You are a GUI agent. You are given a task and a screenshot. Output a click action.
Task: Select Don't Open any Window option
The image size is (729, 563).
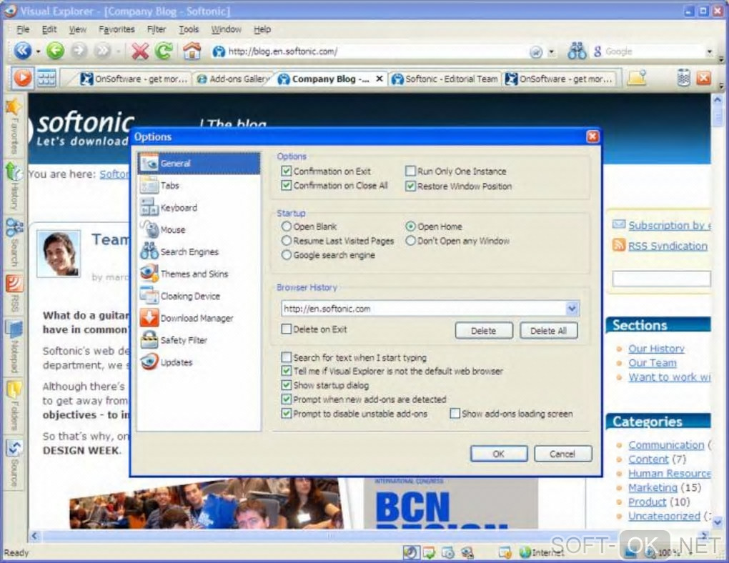[410, 241]
